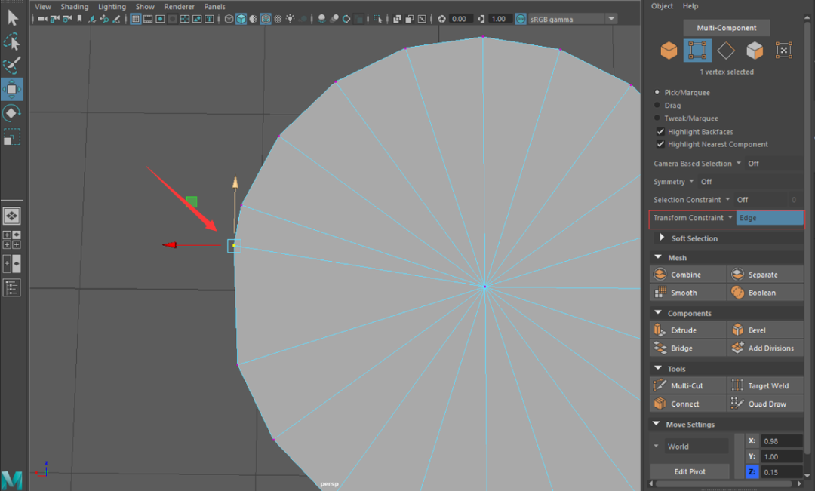The image size is (815, 491).
Task: Enable Smooth Shade All display
Action: 241,19
